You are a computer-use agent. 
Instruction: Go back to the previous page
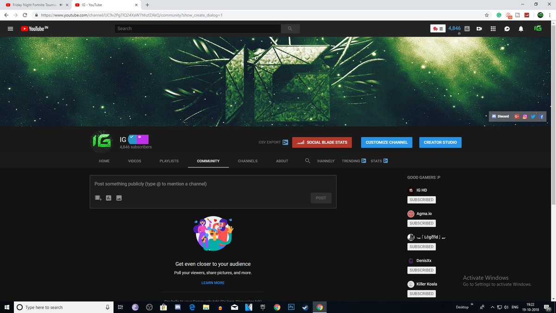click(6, 15)
